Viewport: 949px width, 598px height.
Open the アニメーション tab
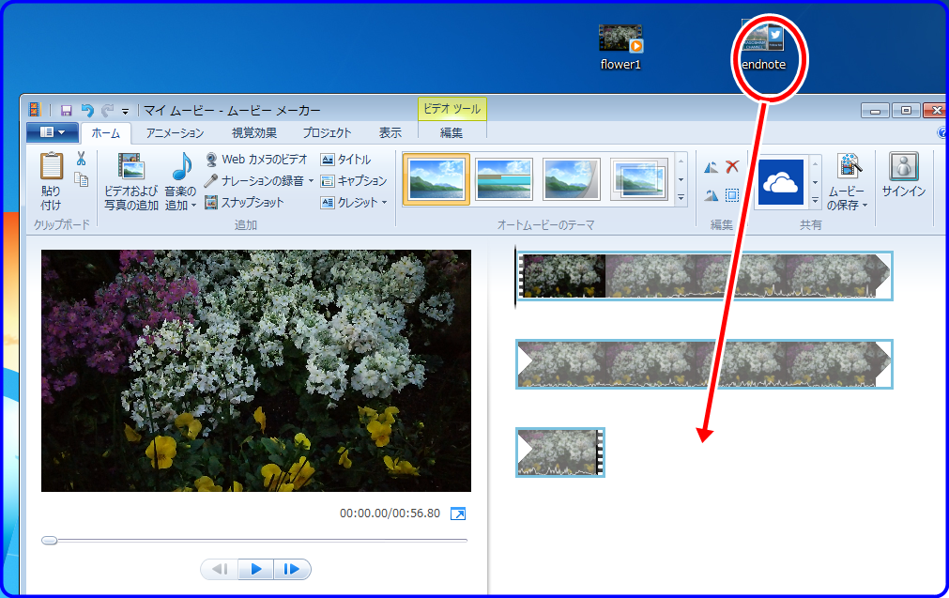coord(175,132)
